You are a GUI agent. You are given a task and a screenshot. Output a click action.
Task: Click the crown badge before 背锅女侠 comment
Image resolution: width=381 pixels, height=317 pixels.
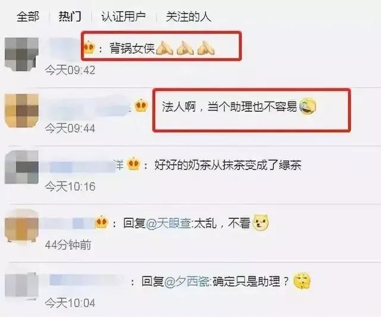[x=89, y=48]
